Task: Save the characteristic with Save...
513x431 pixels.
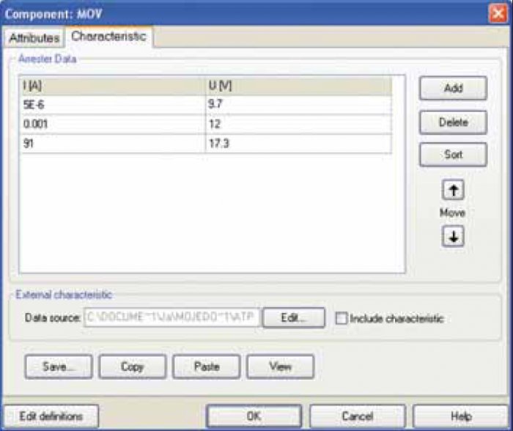Action: tap(59, 366)
